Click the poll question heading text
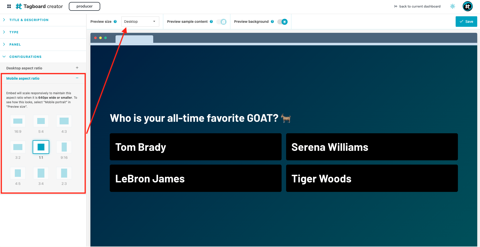Viewport: 480px width, 247px height. click(x=200, y=118)
